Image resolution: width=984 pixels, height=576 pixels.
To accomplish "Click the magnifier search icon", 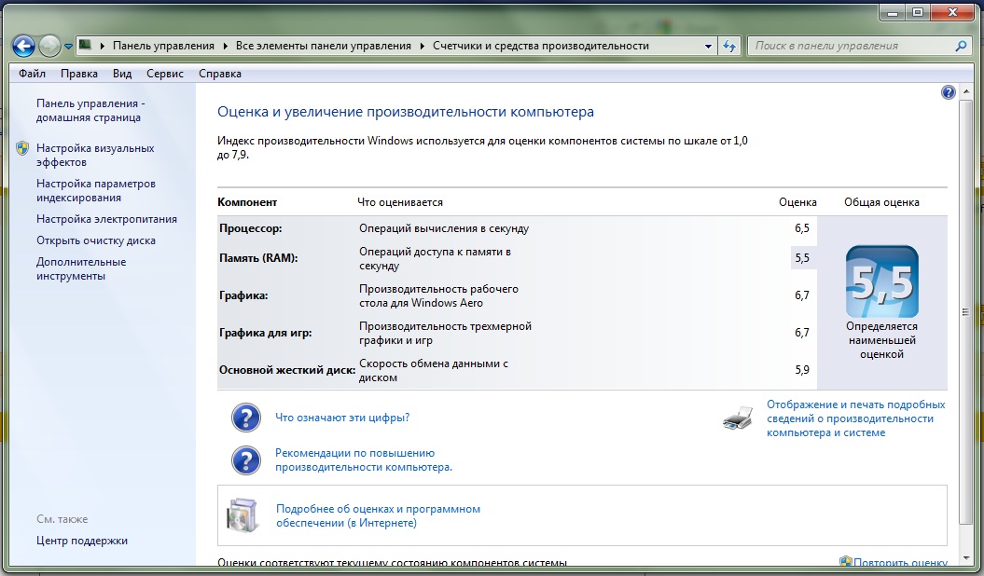I will click(961, 46).
